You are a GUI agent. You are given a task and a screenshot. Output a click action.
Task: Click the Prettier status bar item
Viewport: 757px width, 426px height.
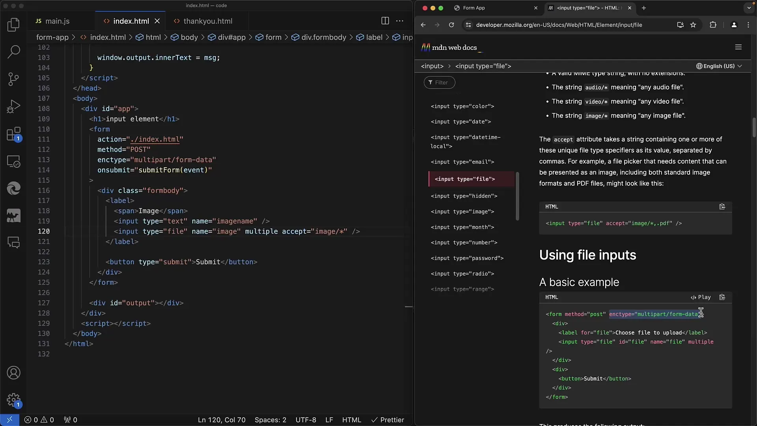388,420
